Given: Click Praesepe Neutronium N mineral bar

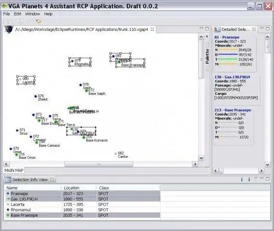Looking at the screenshot, I should (228, 50).
